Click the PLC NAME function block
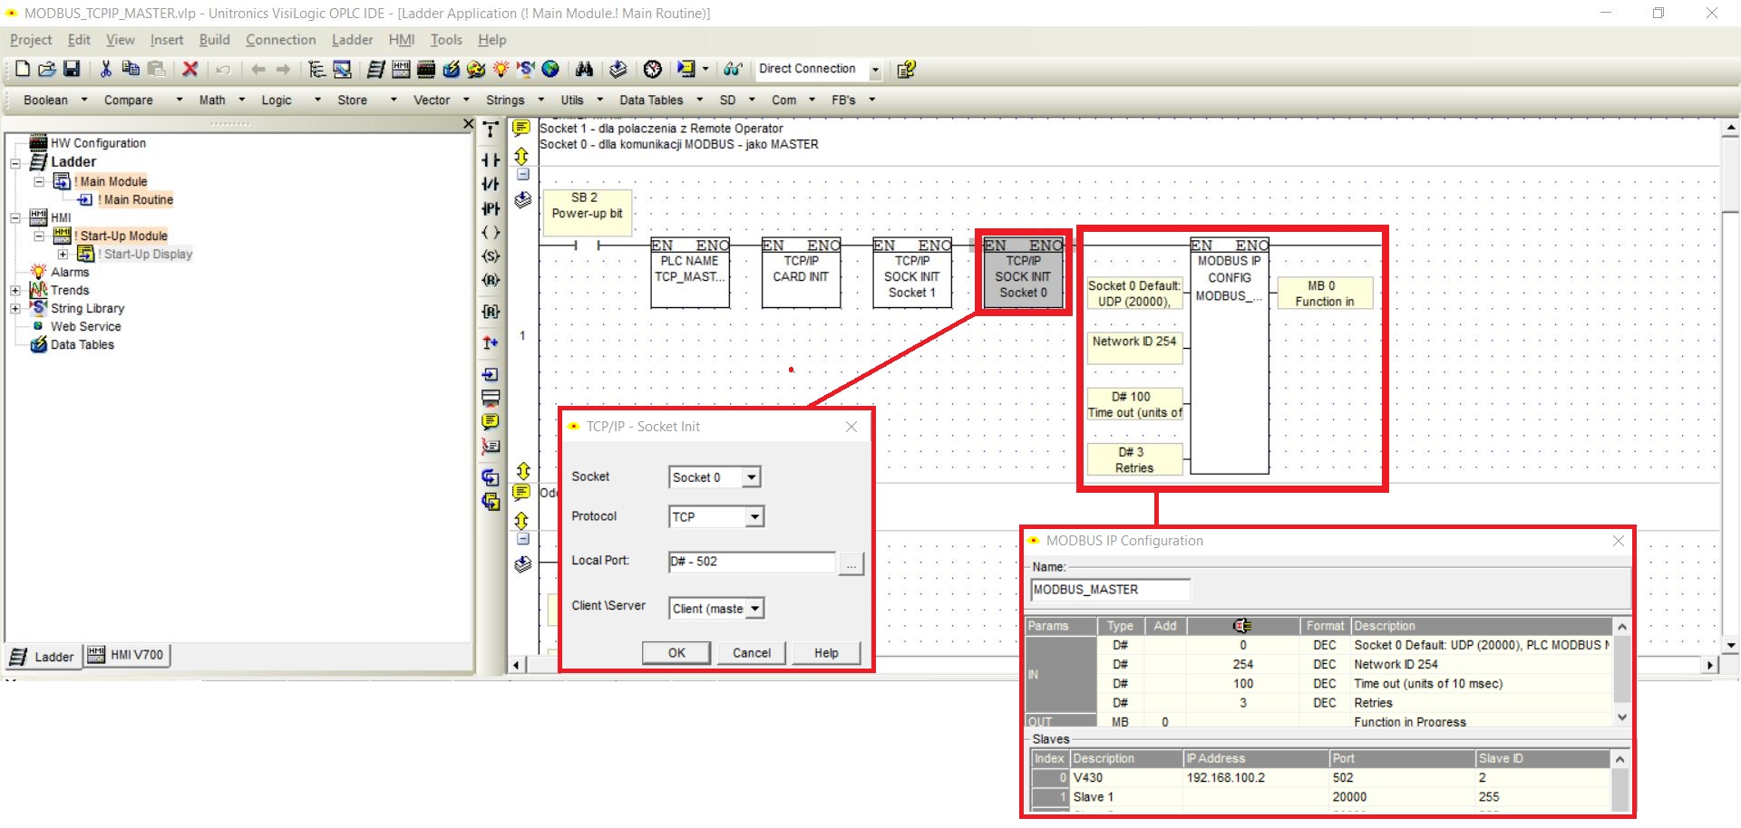The width and height of the screenshot is (1741, 828). click(x=690, y=273)
